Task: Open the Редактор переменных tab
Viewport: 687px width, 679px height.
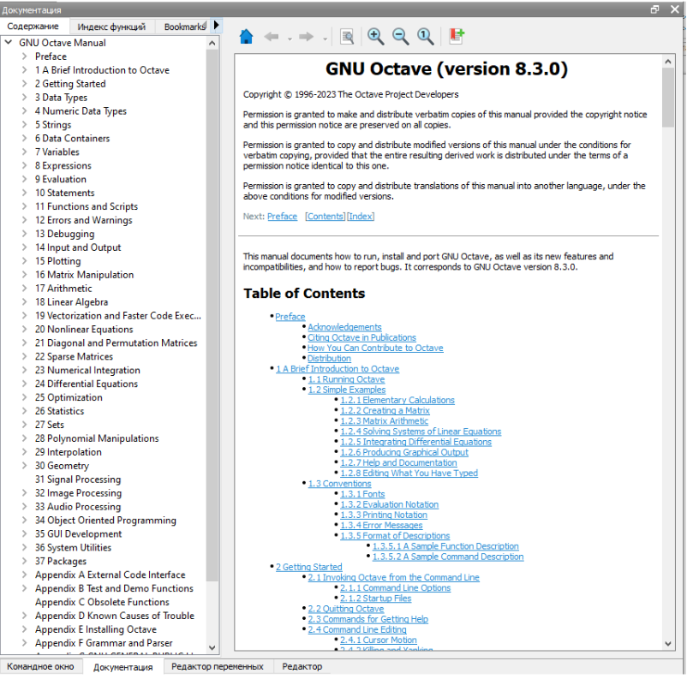Action: (x=217, y=666)
